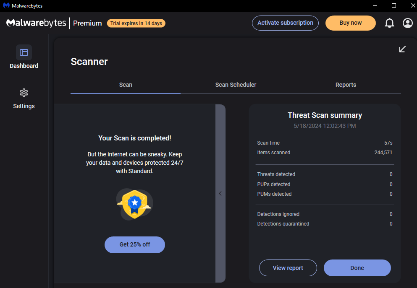Click the gold shield badge illustration
417x288 pixels.
pyautogui.click(x=134, y=204)
